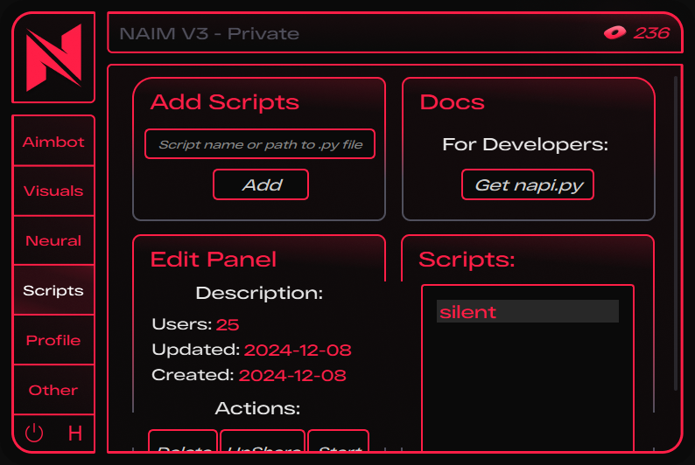Image resolution: width=695 pixels, height=465 pixels.
Task: Click the 236 viewer count
Action: click(651, 33)
